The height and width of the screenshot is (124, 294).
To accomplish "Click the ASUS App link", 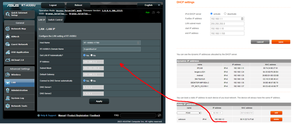I will click(148, 12).
